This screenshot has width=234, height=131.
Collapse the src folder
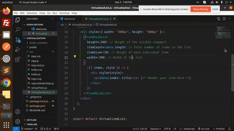pyautogui.click(x=31, y=52)
